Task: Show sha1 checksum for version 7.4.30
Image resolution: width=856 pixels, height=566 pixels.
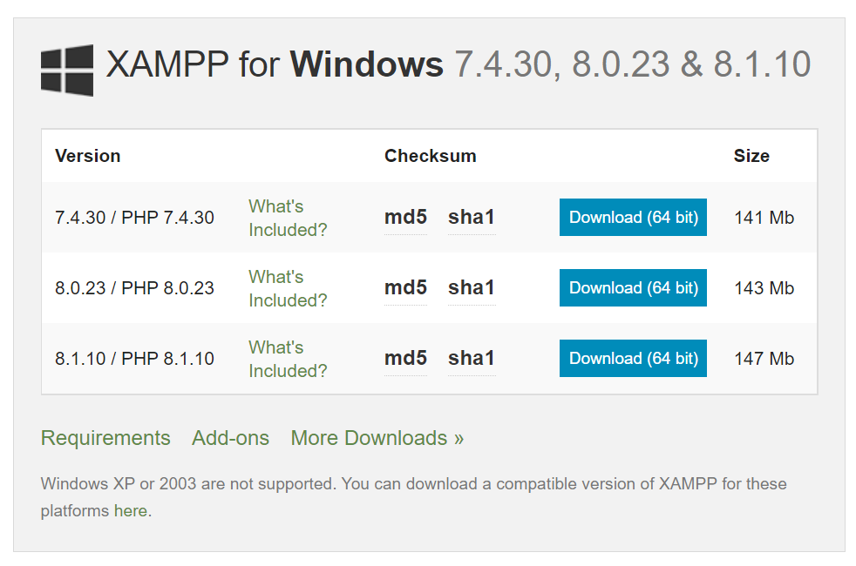Action: [x=471, y=217]
